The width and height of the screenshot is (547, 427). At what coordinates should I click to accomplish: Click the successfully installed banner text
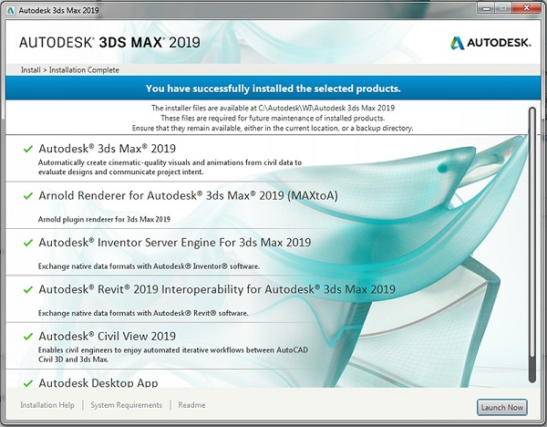click(x=273, y=89)
